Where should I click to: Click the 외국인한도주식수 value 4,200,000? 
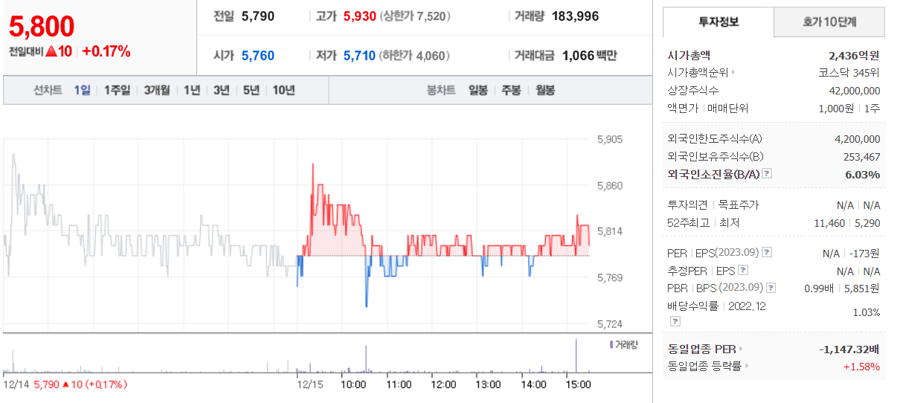858,139
